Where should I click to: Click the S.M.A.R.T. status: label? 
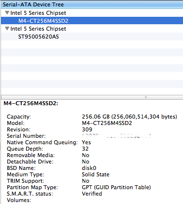point(30,194)
